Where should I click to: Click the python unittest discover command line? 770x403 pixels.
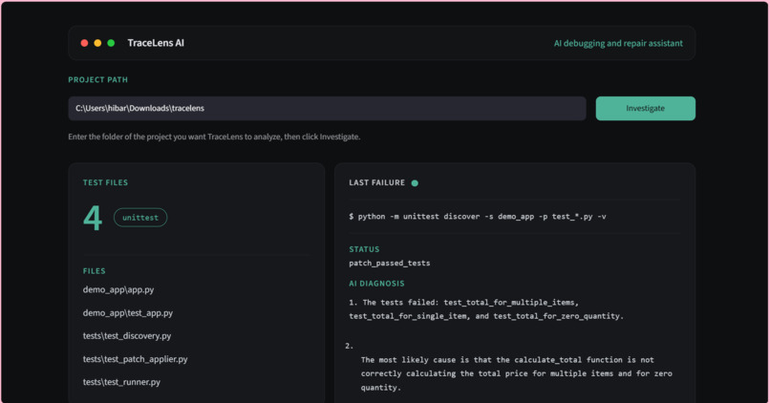click(478, 217)
